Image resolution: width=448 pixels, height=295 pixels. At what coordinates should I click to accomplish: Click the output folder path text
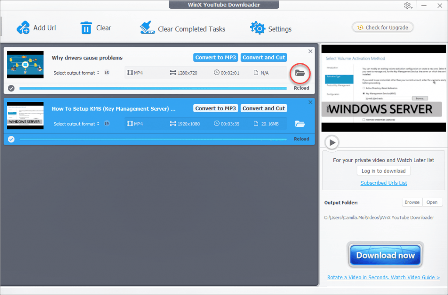click(379, 217)
